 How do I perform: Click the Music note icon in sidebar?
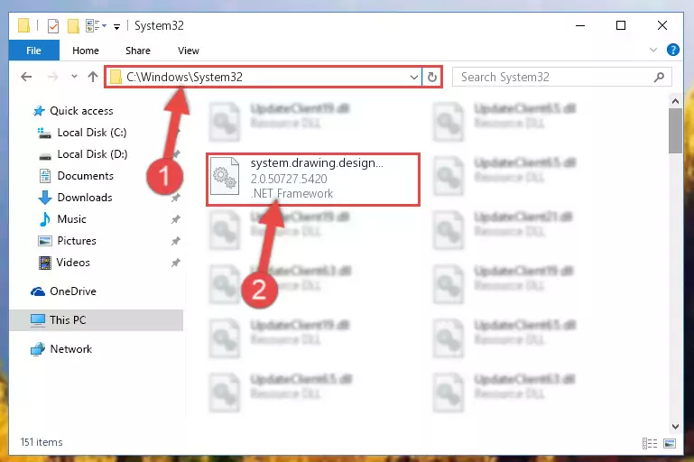45,219
